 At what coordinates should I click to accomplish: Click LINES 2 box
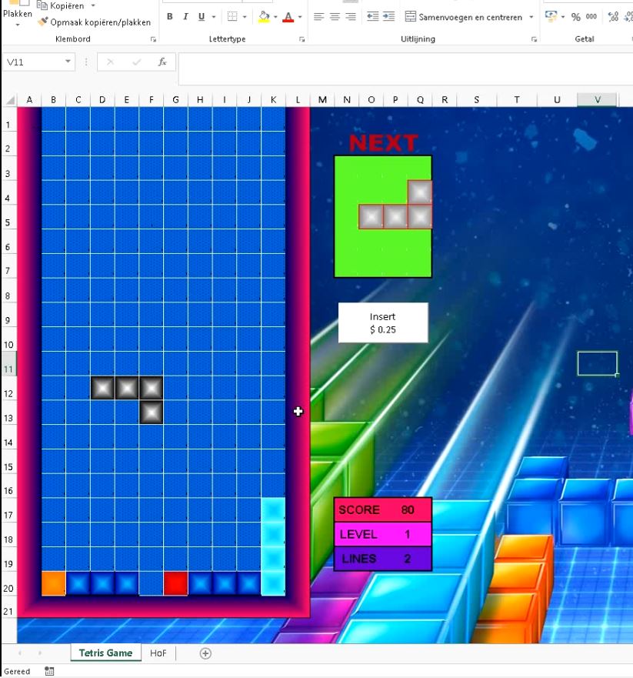click(383, 559)
